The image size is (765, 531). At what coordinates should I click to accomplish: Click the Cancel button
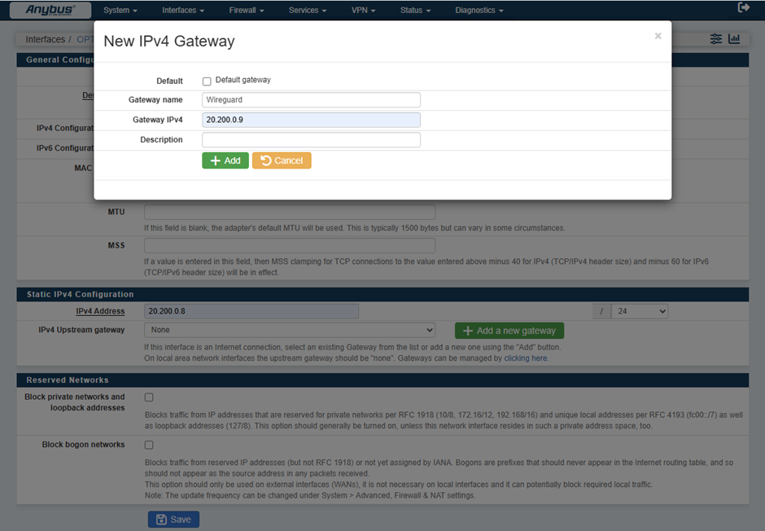pos(282,160)
